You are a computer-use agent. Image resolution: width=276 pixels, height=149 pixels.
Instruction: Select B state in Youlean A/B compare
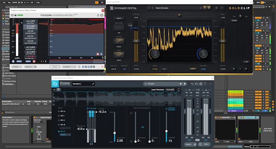point(45,61)
